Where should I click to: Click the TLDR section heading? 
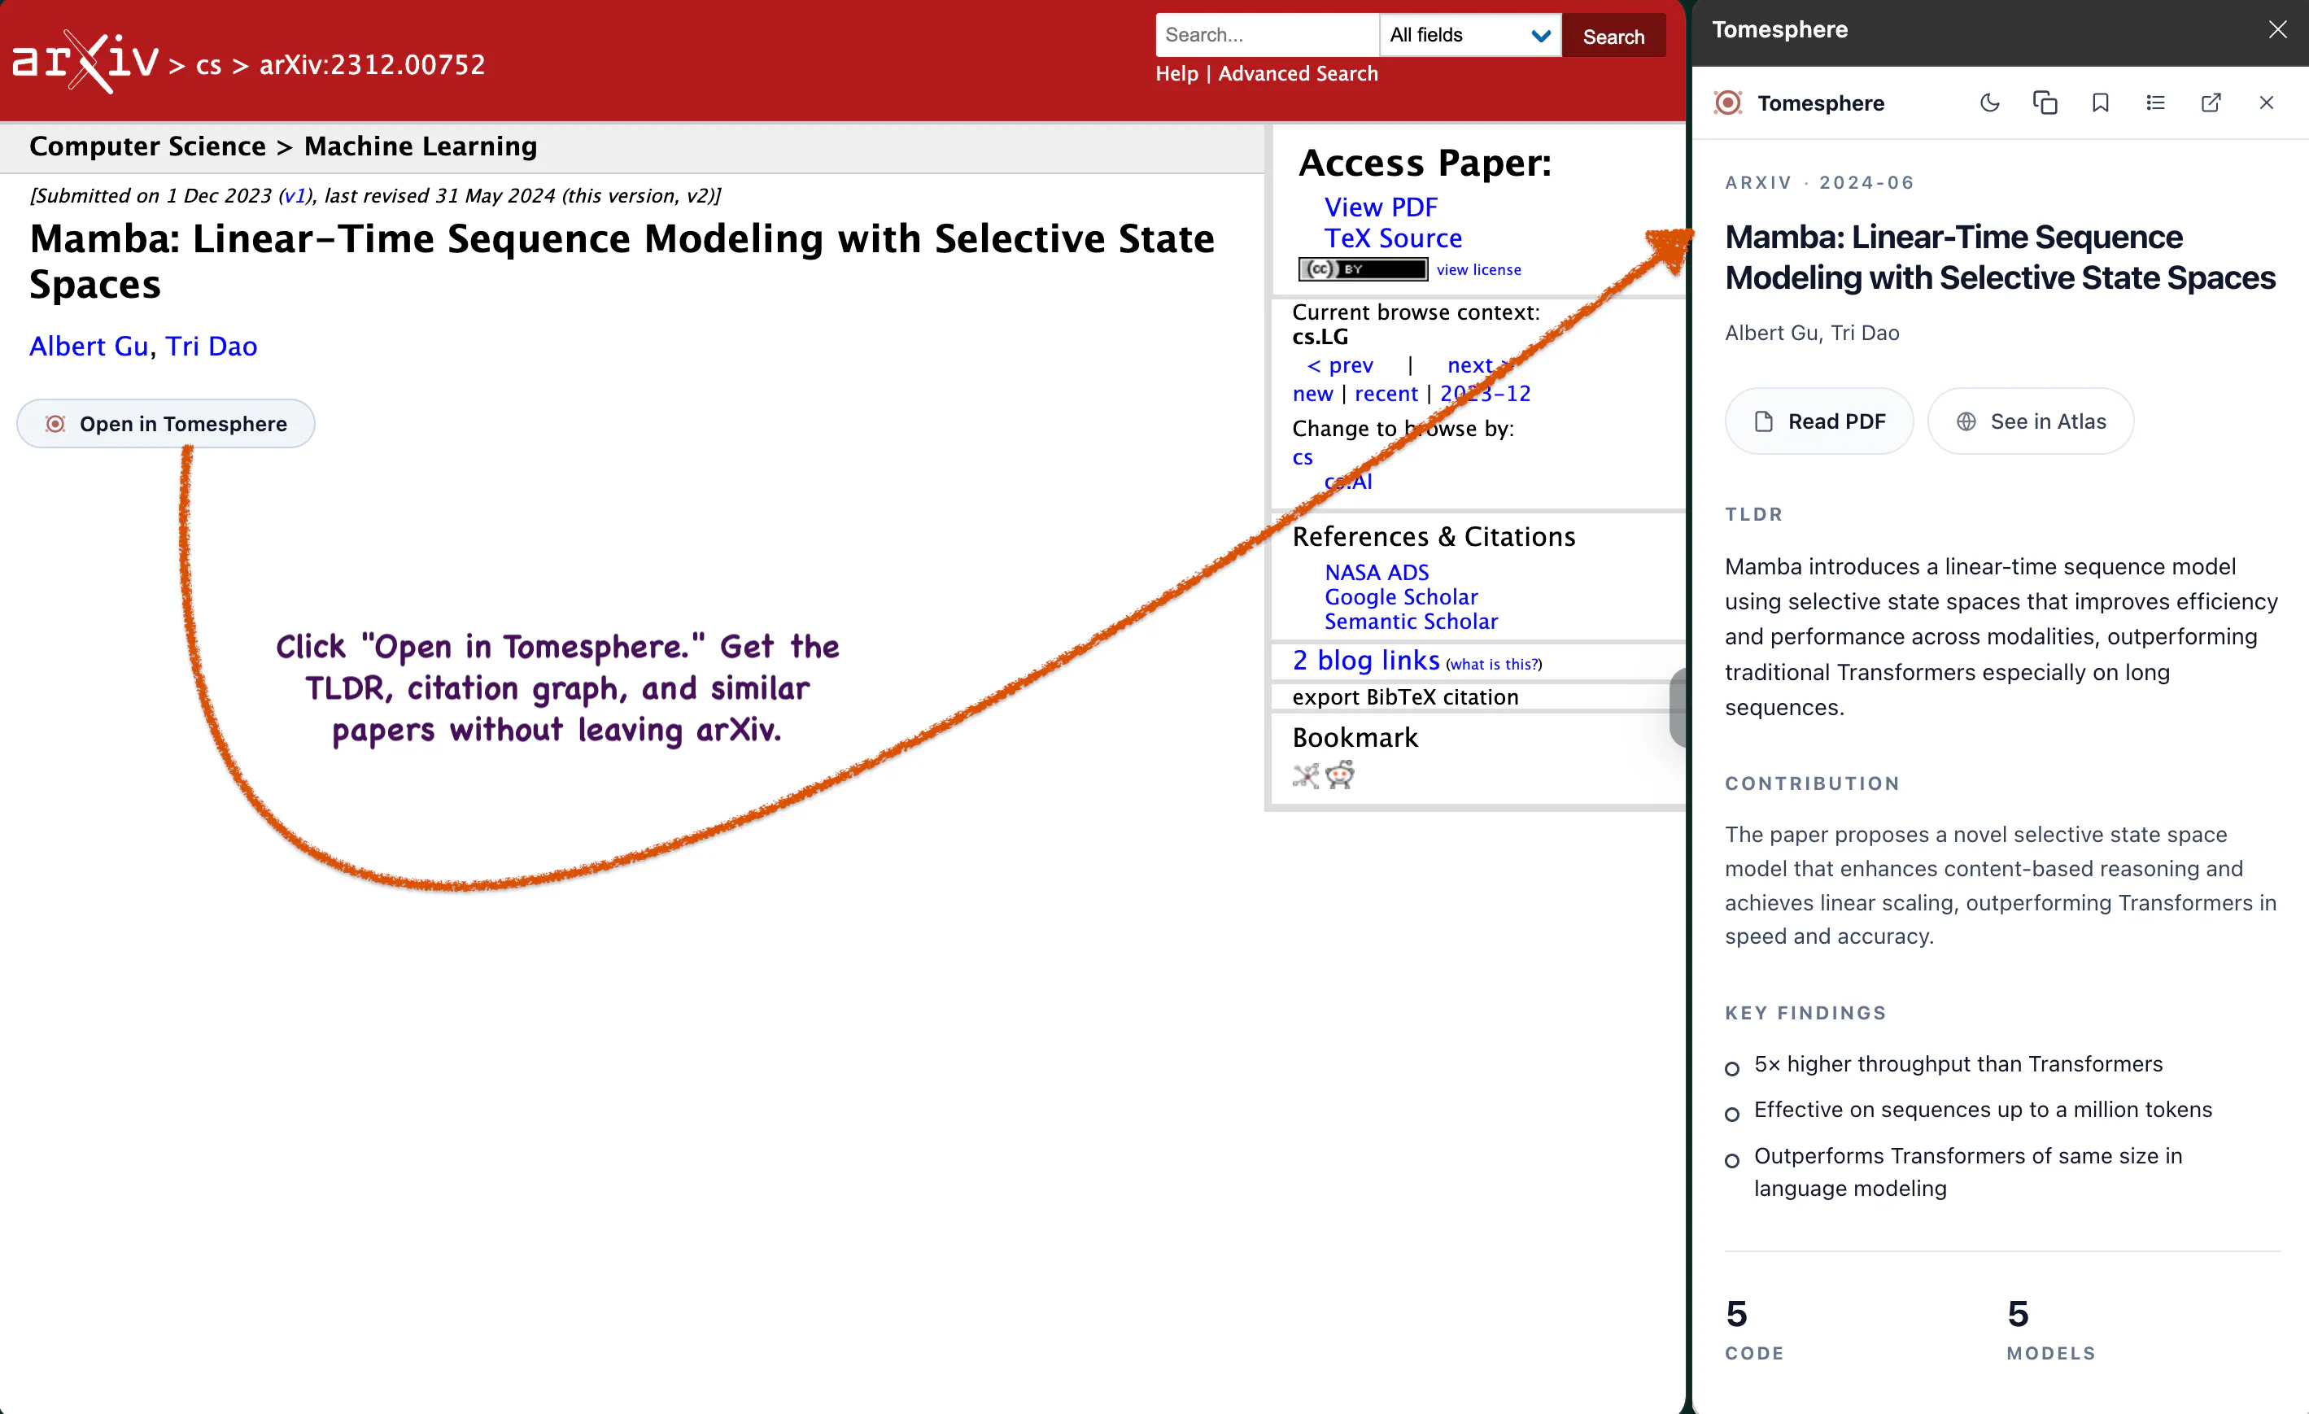point(1754,514)
